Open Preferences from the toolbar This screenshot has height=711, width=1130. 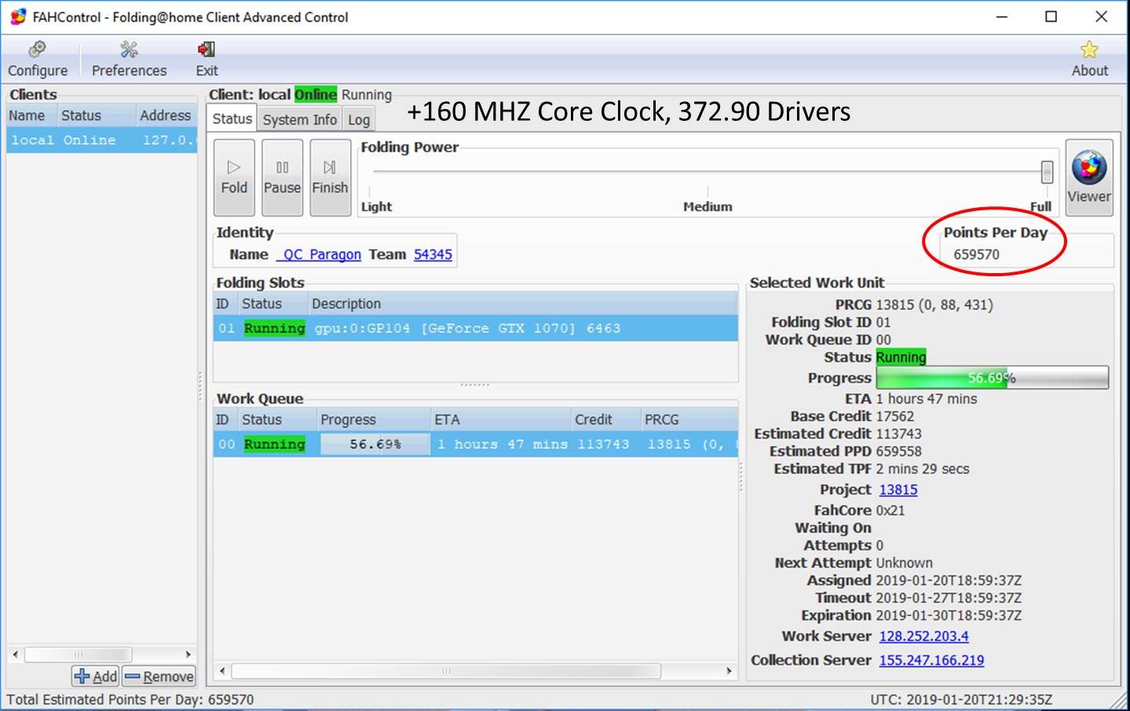(x=129, y=59)
